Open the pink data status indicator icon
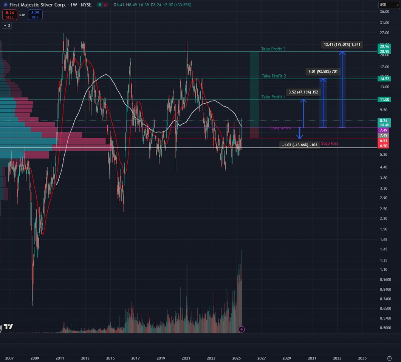401x362 pixels. pyautogui.click(x=105, y=5)
